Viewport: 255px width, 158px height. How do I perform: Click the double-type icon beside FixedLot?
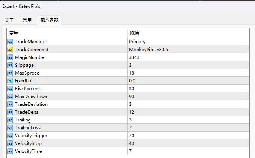click(10, 81)
